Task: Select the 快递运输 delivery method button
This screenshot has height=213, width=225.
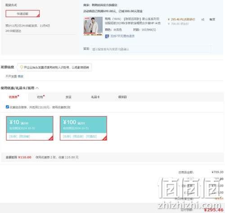Action: (x=22, y=14)
